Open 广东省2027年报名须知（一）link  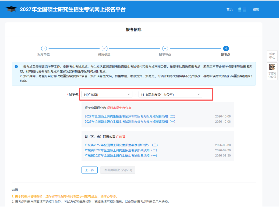tap(121, 155)
